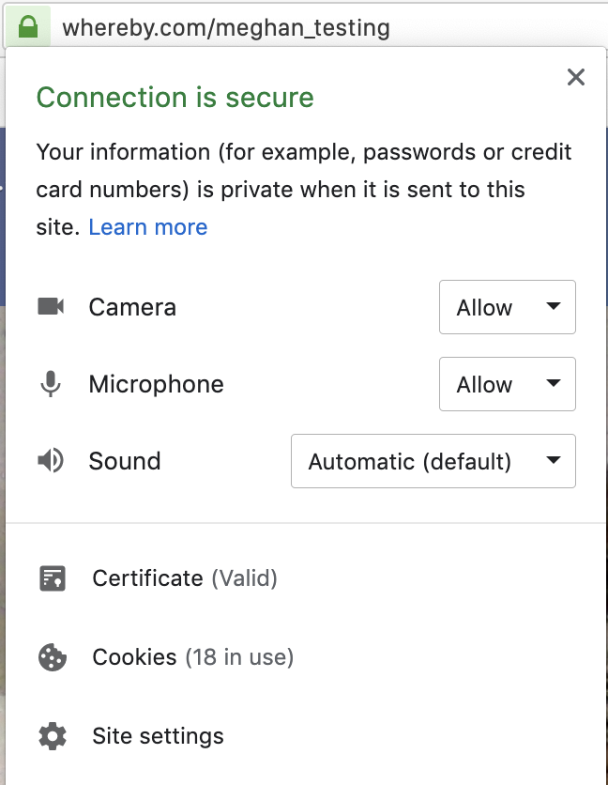This screenshot has height=785, width=608.
Task: Click the Microphone dropdown arrow
Action: tap(553, 383)
